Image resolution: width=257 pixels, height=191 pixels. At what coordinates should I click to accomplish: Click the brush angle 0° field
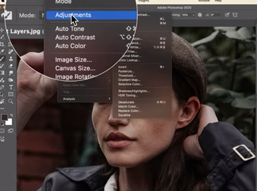pyautogui.click(x=215, y=15)
